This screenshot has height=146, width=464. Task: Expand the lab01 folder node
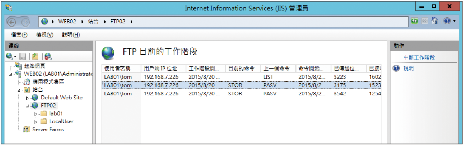(36, 114)
